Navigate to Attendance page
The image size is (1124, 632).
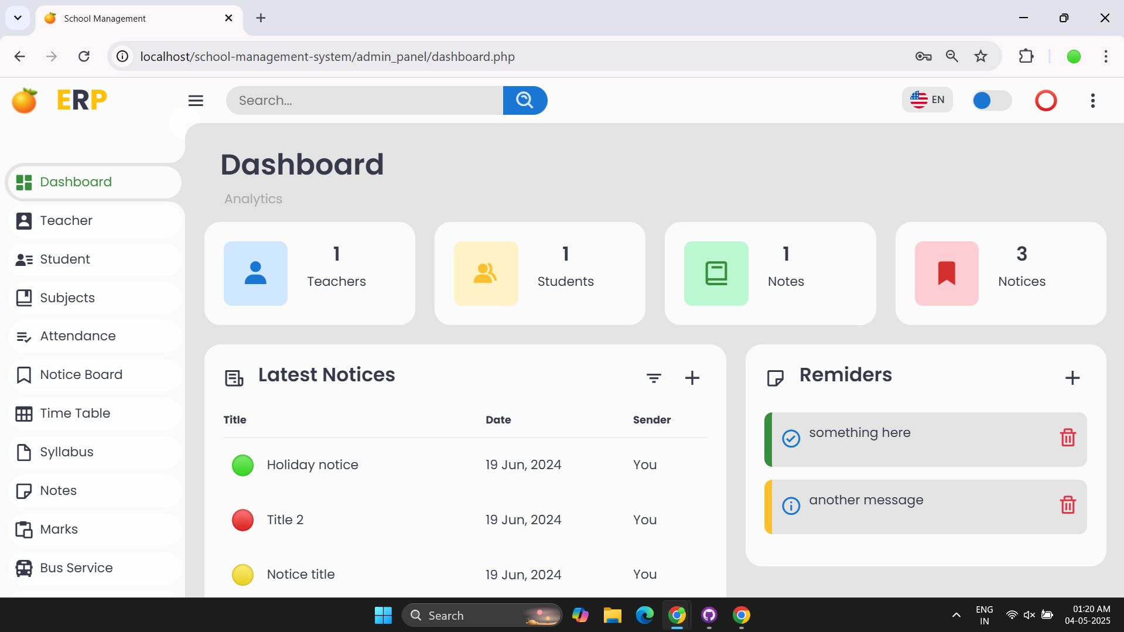(x=94, y=336)
